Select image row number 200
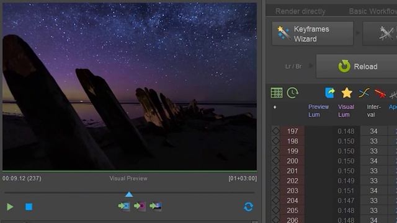Screen dimensions: 397x223 click(292, 161)
